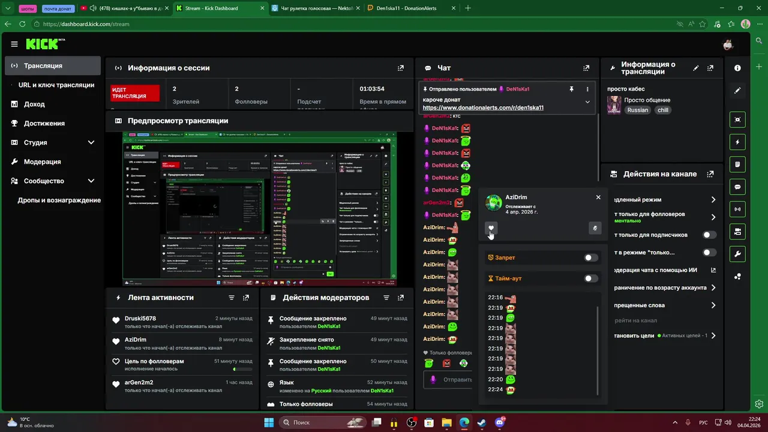Click the Russian tag
The image size is (768, 432).
(x=637, y=110)
